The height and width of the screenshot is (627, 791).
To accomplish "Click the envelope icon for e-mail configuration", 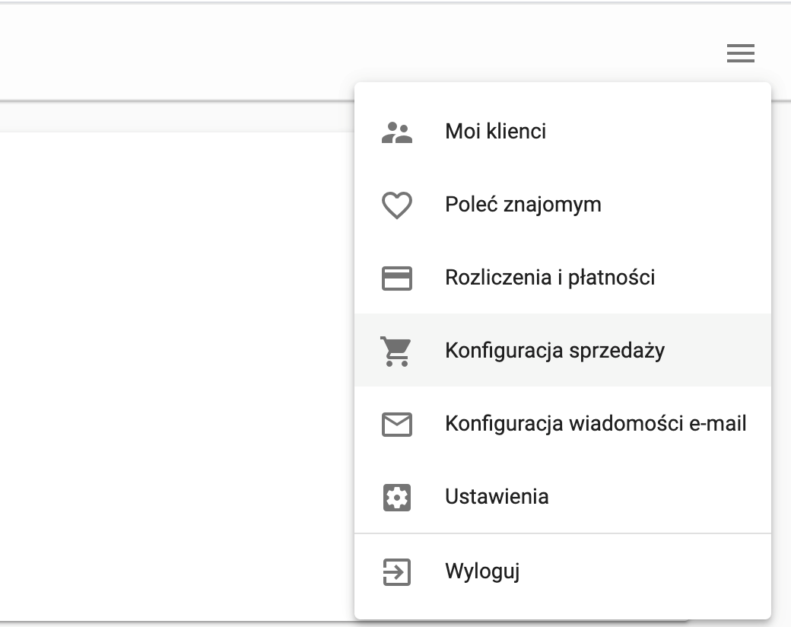I will tap(397, 424).
